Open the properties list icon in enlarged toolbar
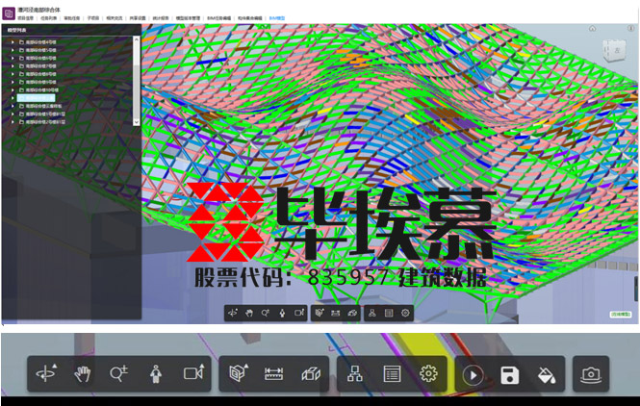This screenshot has width=640, height=406. pyautogui.click(x=392, y=373)
